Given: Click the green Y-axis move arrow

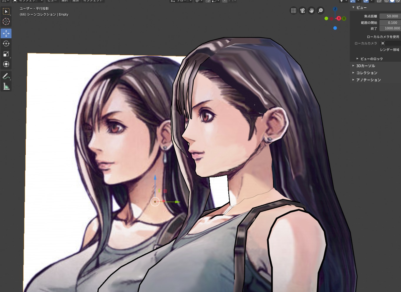Looking at the screenshot, I should coord(177,202).
